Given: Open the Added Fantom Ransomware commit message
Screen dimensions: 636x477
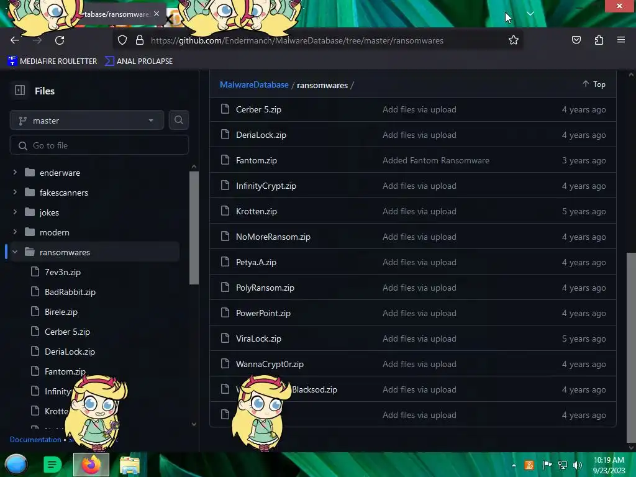Looking at the screenshot, I should (435, 161).
